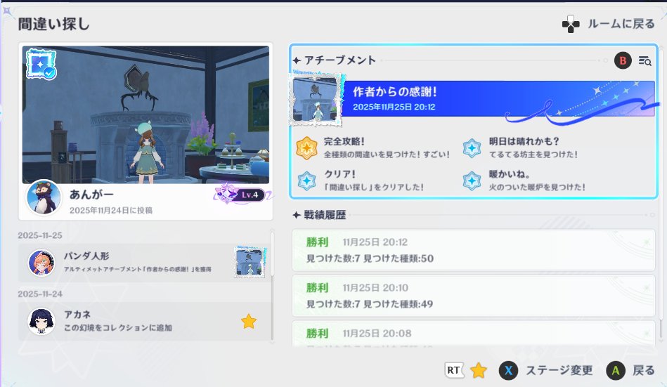The height and width of the screenshot is (387, 667).
Task: Open the パンダ人形 activity entry
Action: point(144,263)
